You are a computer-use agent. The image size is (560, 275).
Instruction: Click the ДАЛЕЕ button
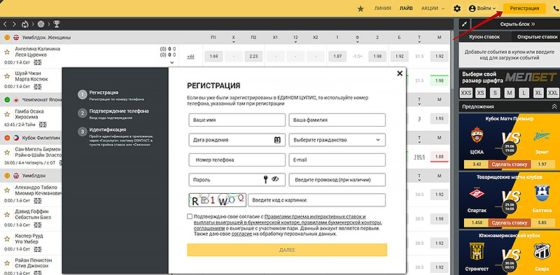[287, 250]
